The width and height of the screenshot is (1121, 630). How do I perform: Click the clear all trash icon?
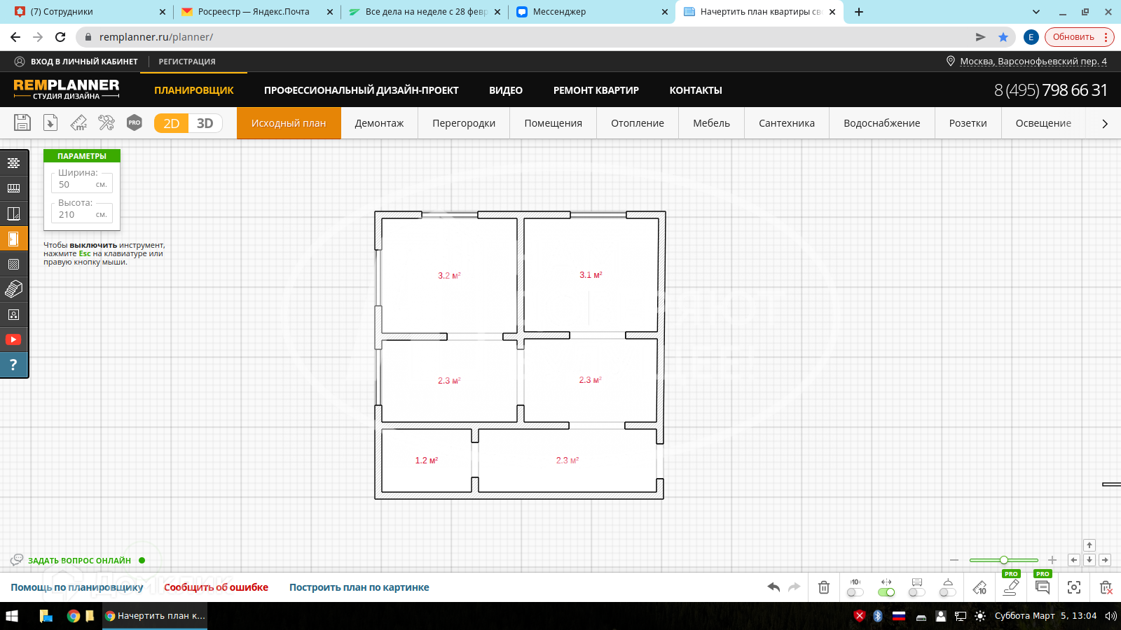(1106, 587)
